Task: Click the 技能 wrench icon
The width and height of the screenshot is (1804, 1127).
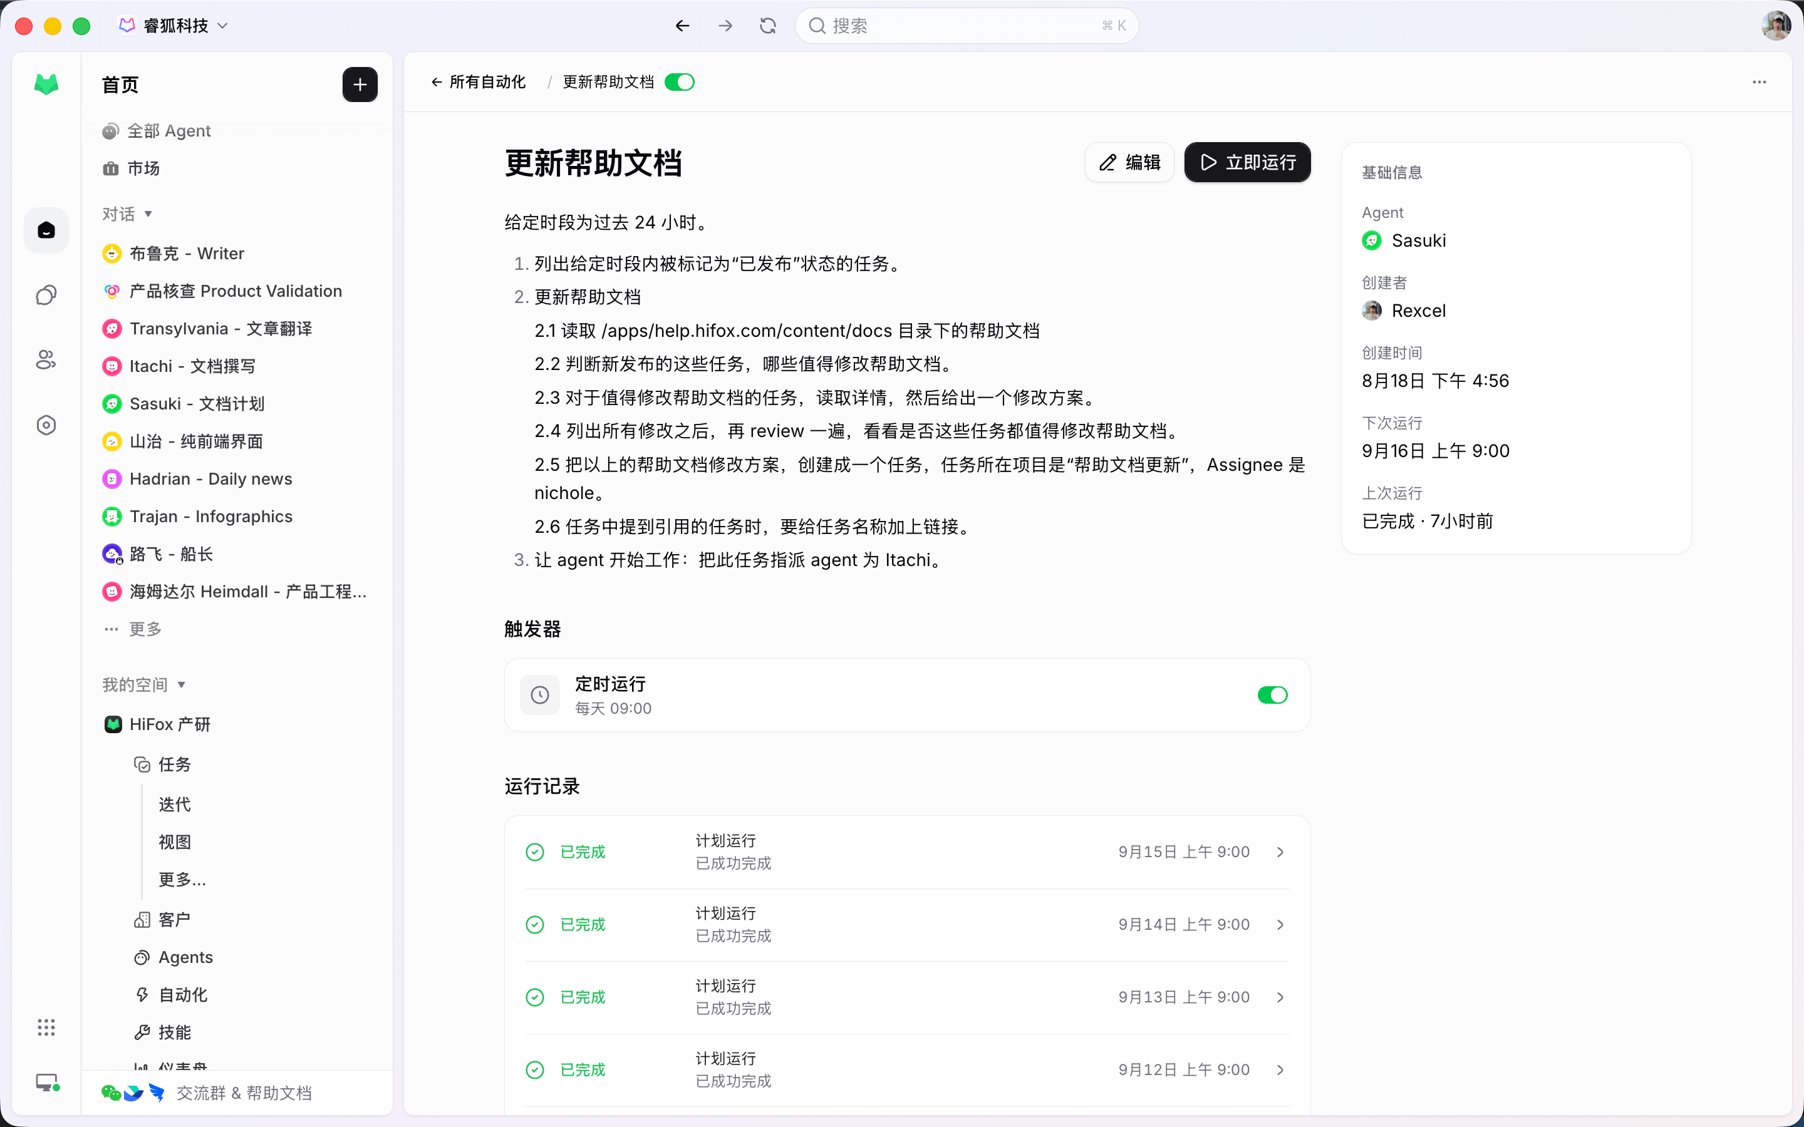Action: [x=142, y=1032]
